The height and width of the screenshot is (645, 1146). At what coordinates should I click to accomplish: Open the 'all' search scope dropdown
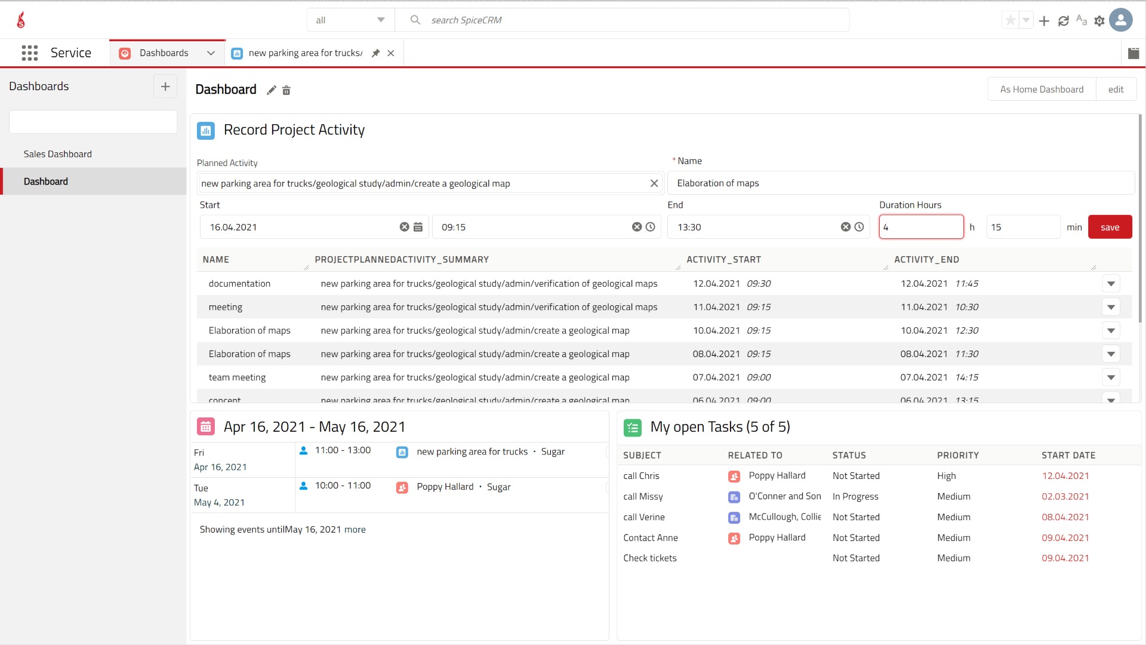pos(350,20)
